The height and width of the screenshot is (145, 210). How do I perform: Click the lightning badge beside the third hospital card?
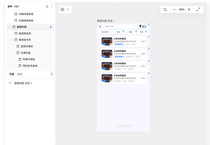(149, 61)
